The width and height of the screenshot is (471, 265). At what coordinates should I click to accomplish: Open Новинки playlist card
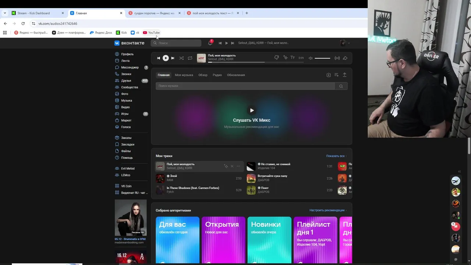click(x=269, y=240)
